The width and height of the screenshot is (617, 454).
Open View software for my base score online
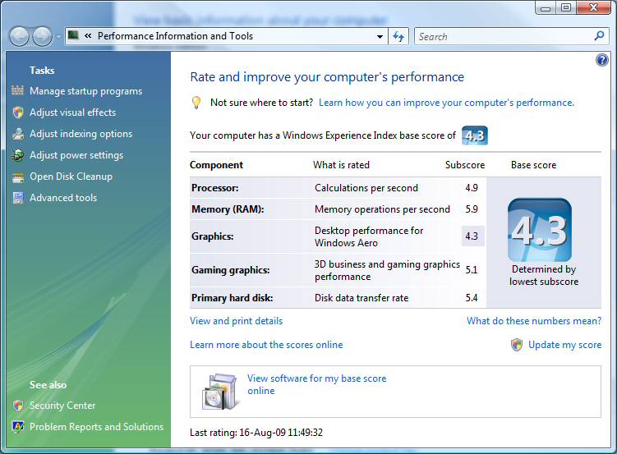317,384
